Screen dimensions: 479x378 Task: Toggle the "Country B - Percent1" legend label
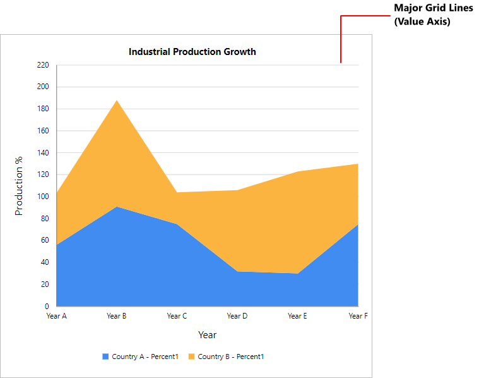pos(230,357)
